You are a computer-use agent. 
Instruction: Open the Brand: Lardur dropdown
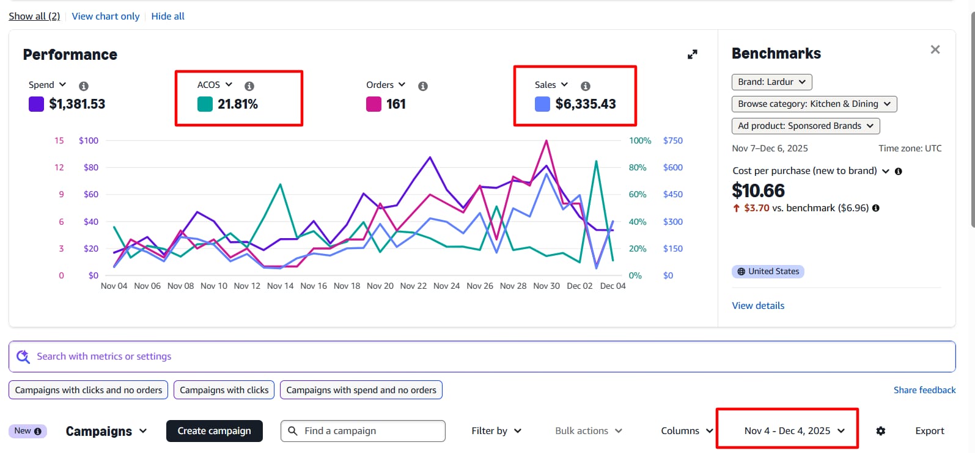point(771,82)
